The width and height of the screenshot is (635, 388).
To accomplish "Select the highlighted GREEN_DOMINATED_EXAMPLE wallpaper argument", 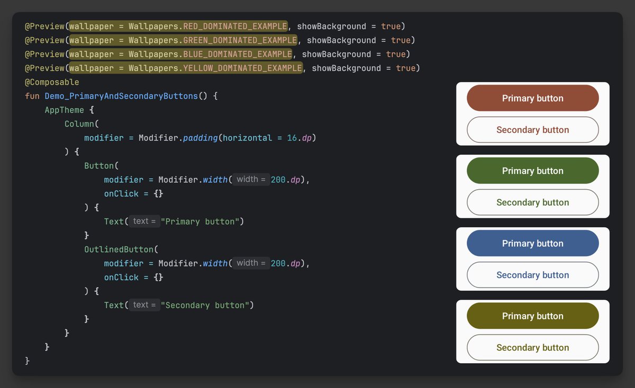I will click(183, 40).
